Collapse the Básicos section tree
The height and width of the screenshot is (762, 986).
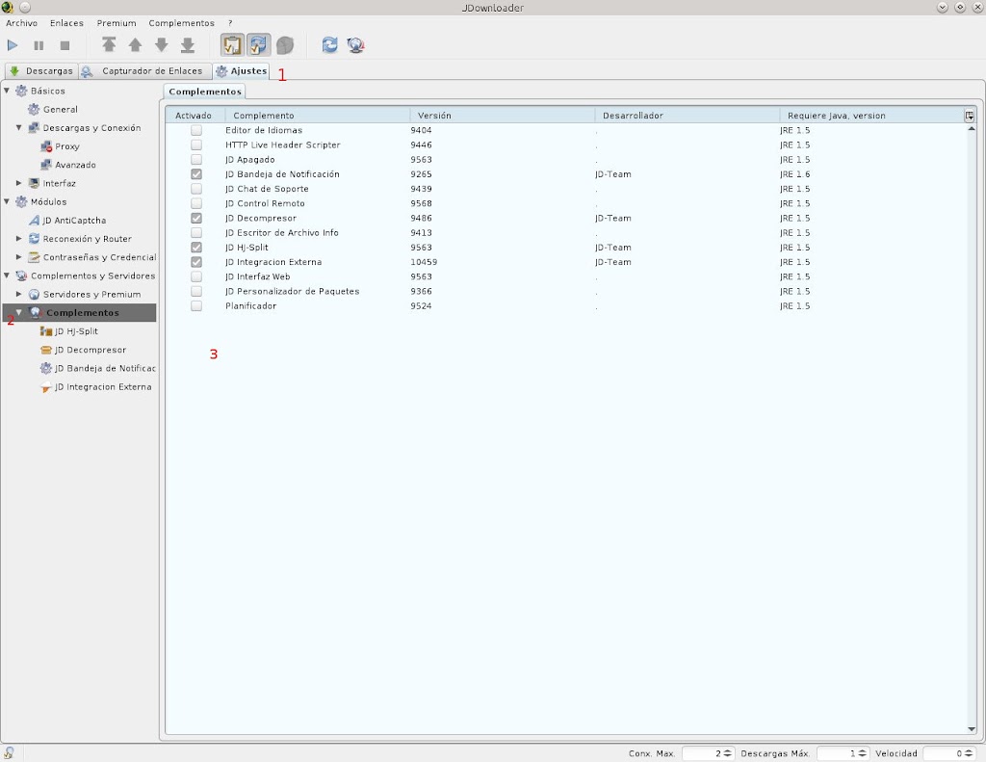tap(8, 91)
